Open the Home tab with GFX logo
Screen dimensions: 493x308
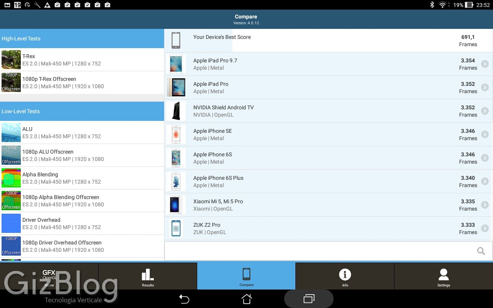pyautogui.click(x=49, y=276)
